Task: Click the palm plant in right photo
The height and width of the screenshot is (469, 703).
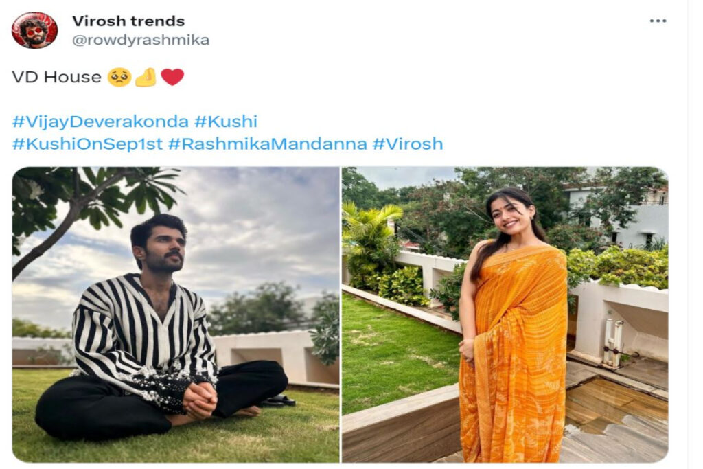Action: 370,238
